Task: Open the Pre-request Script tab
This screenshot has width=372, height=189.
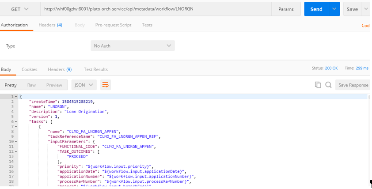Action: coord(113,25)
